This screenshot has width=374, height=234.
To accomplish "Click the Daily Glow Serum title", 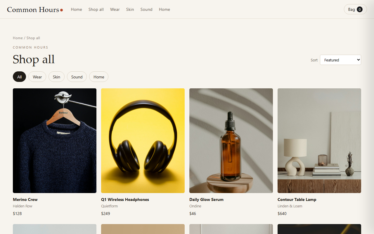I will 206,199.
